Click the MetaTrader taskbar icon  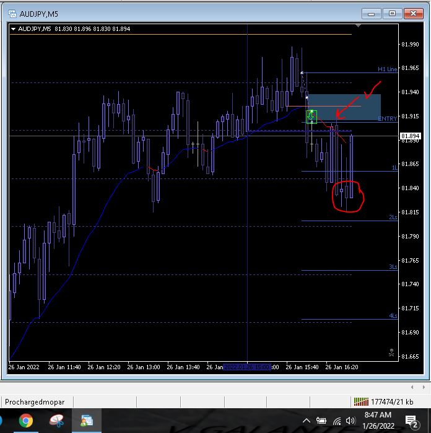(x=87, y=421)
